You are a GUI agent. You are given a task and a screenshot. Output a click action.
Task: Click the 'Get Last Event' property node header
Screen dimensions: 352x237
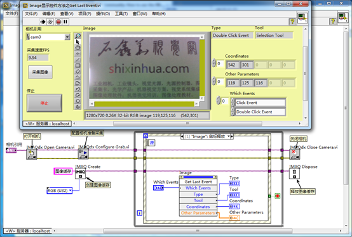198,182
